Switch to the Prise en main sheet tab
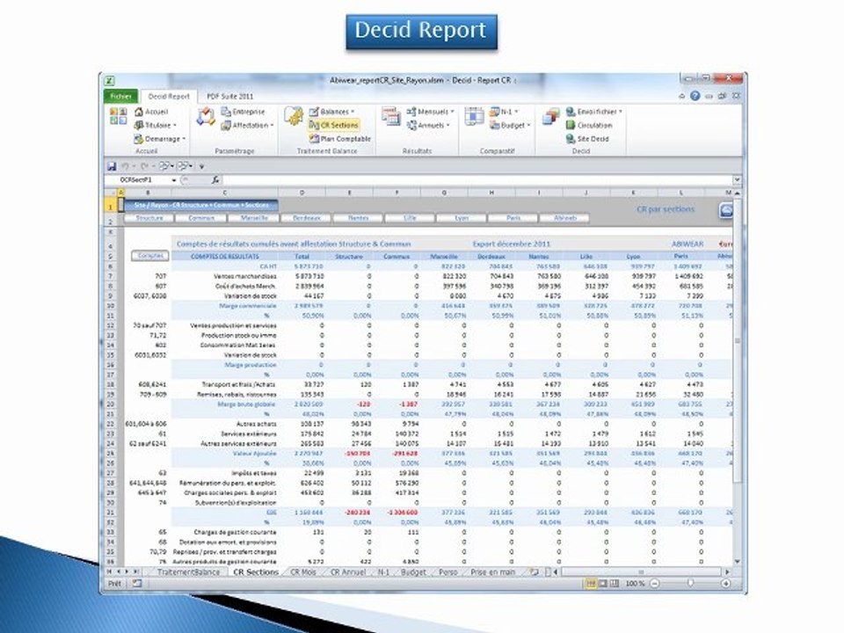Screen dimensions: 844x633 tap(493, 572)
